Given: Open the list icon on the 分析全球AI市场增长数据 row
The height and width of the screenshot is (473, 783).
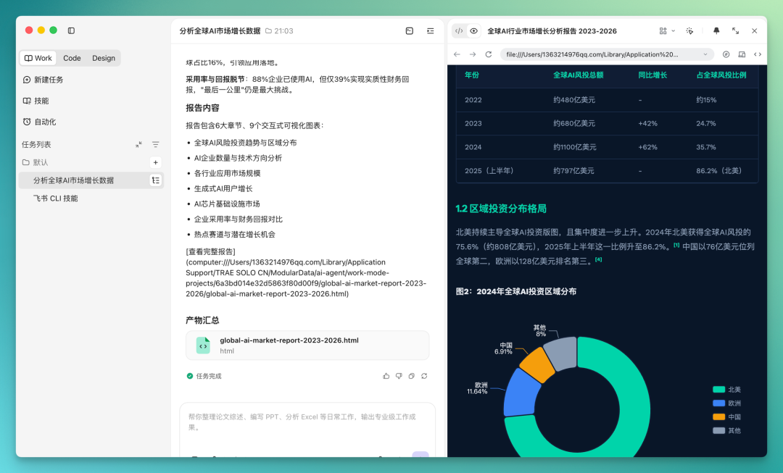Looking at the screenshot, I should pyautogui.click(x=156, y=180).
